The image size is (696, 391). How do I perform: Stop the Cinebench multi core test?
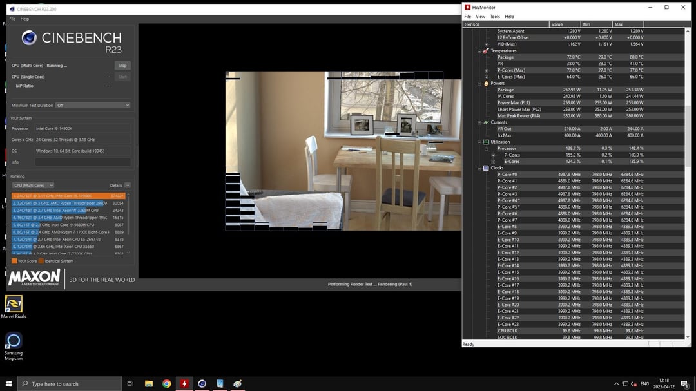coord(122,66)
